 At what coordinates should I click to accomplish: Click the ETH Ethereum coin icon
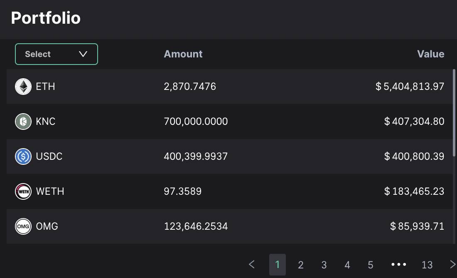tap(23, 87)
